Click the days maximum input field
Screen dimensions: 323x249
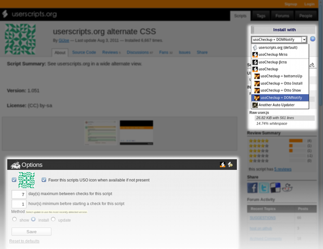pyautogui.click(x=19, y=194)
